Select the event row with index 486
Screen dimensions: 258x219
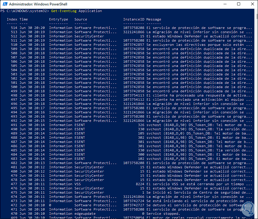tap(131, 146)
